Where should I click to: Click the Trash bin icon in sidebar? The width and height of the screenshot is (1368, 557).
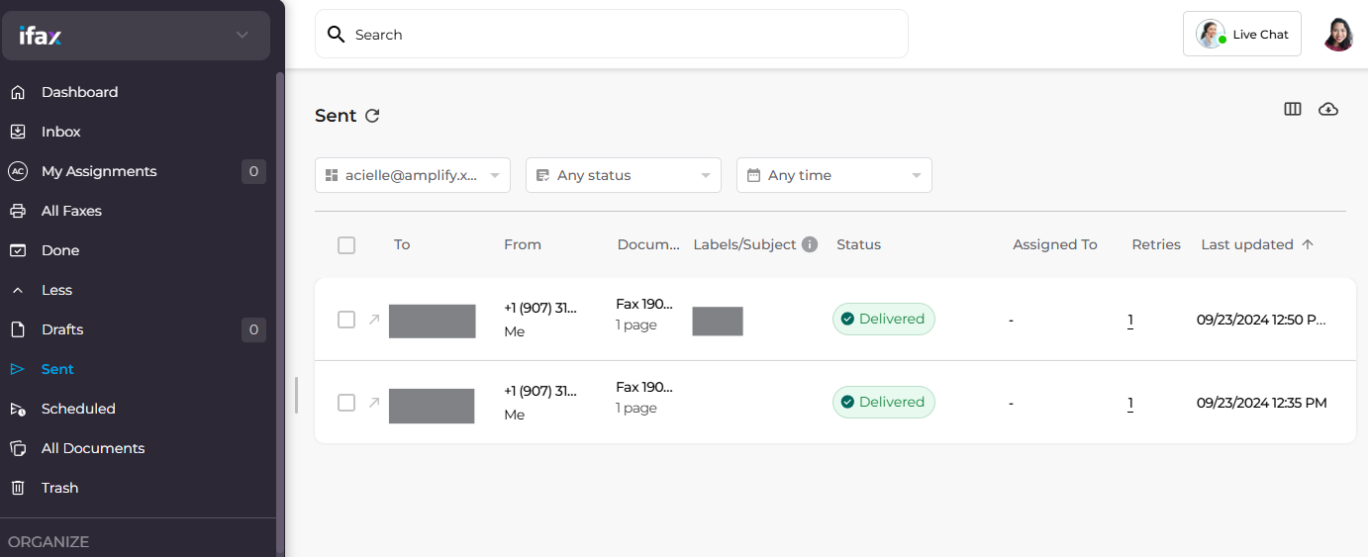18,488
